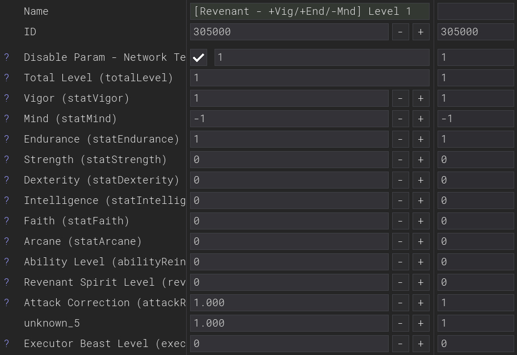Decrease Revenant Spirit Level with minus
The width and height of the screenshot is (517, 355).
400,282
